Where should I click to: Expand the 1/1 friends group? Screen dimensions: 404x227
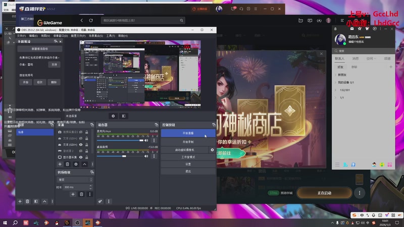[335, 97]
